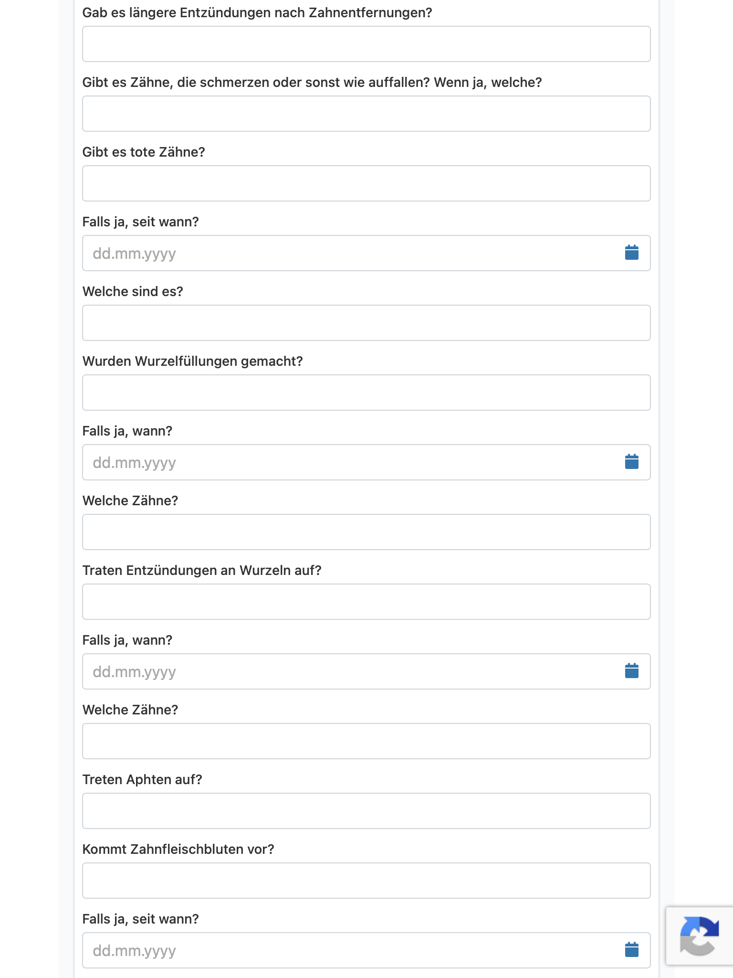Select the 'Wurden Wurzelfüllungen gemacht?' text box
Image resolution: width=733 pixels, height=978 pixels.
[x=366, y=393]
